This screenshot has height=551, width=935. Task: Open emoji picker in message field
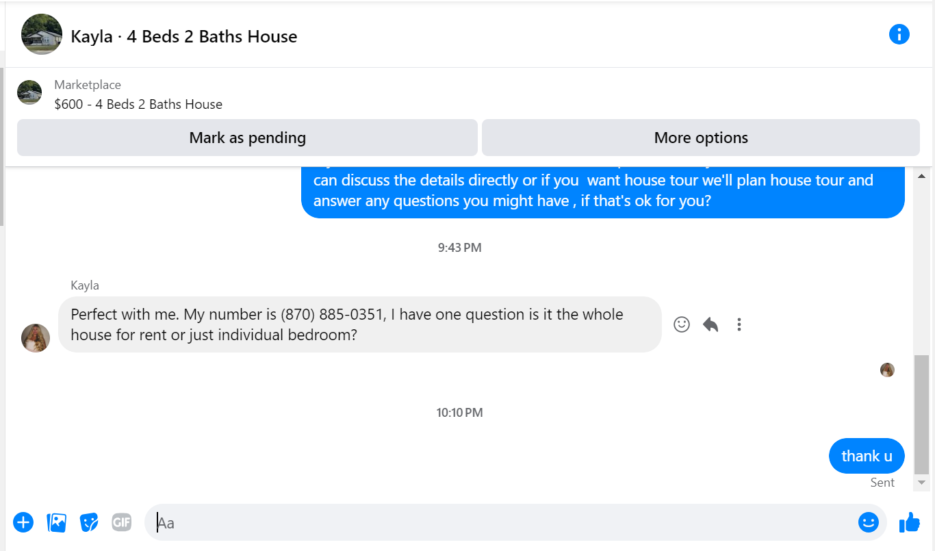[868, 522]
